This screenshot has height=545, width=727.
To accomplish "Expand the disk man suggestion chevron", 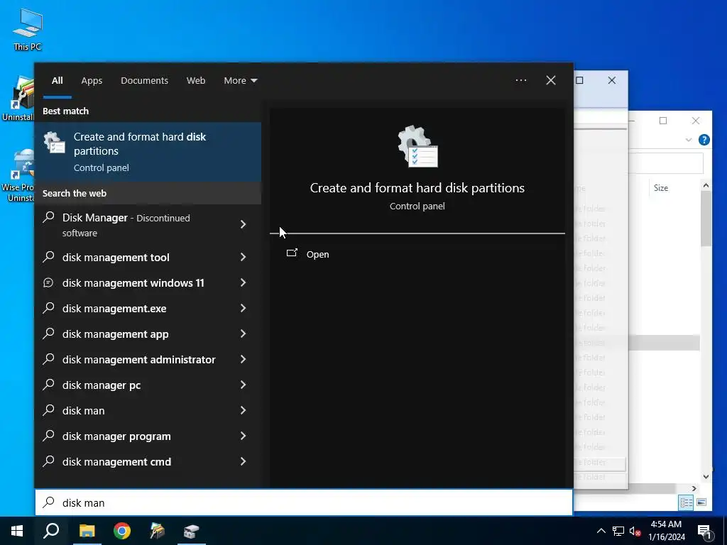I will click(244, 411).
